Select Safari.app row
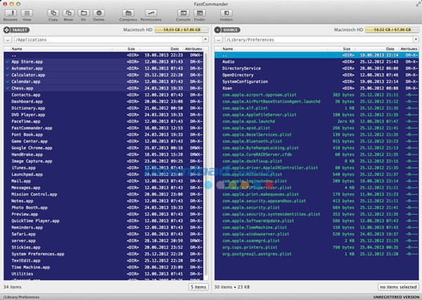The height and width of the screenshot is (300, 422). [103, 235]
